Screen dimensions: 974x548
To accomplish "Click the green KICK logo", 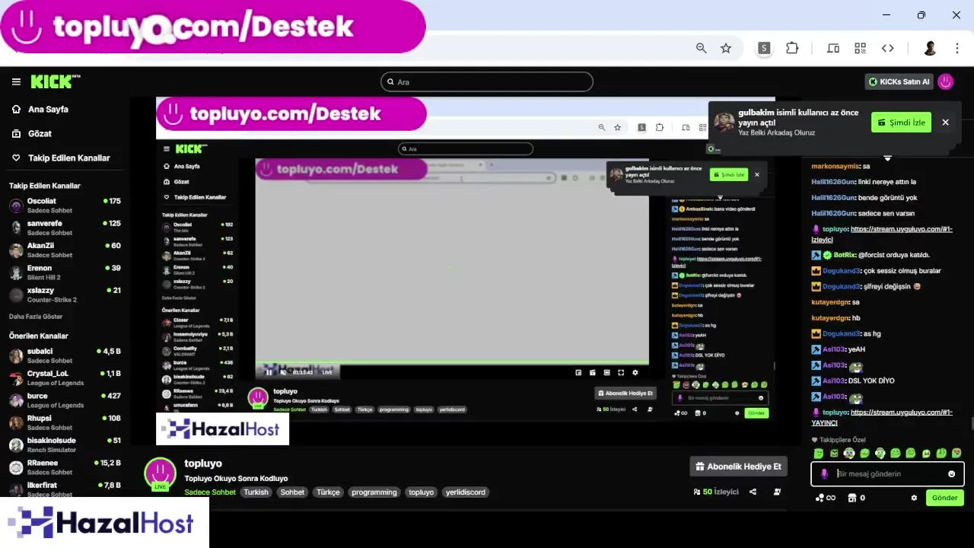I will tap(55, 81).
